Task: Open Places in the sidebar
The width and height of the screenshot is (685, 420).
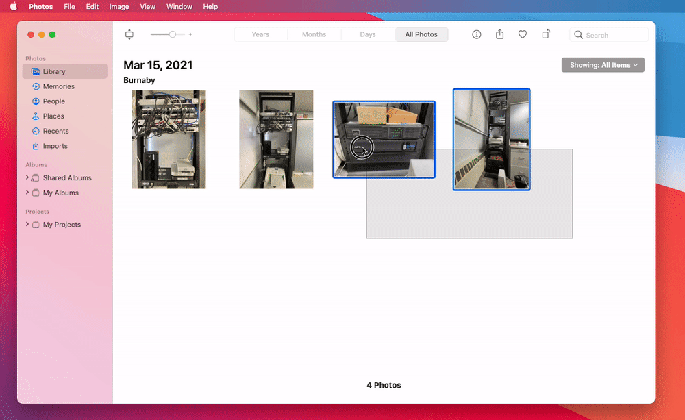Action: 64,116
